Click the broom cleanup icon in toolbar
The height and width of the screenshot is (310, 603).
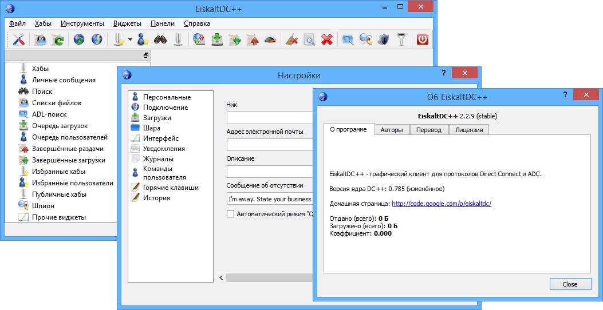[291, 40]
